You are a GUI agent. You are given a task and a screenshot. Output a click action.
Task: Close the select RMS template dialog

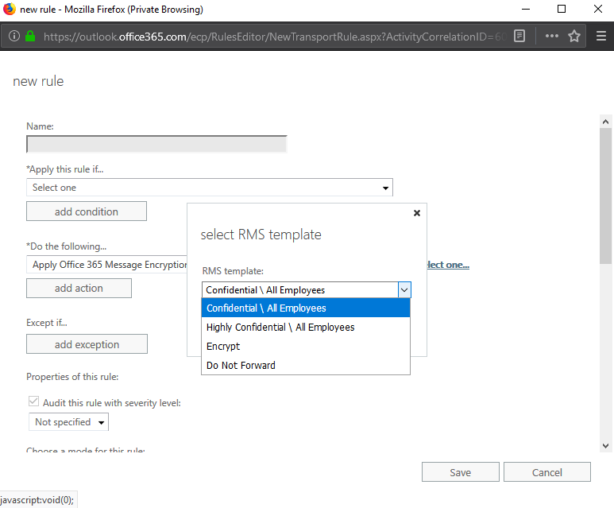[417, 213]
